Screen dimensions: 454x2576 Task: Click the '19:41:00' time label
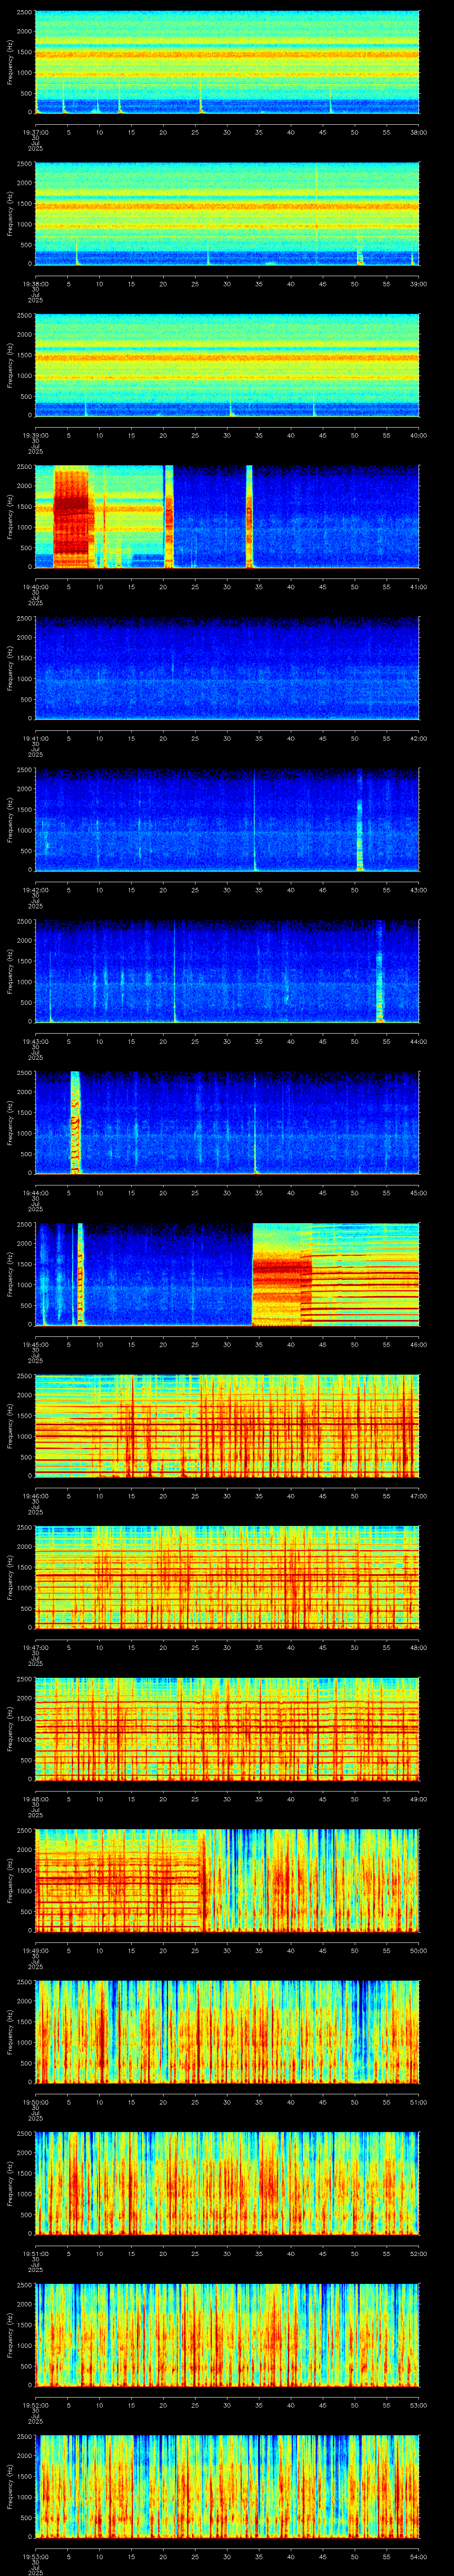pyautogui.click(x=36, y=738)
